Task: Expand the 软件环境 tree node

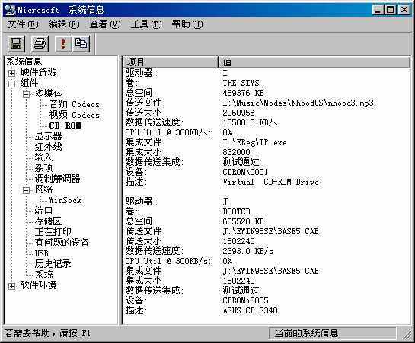Action: click(11, 286)
